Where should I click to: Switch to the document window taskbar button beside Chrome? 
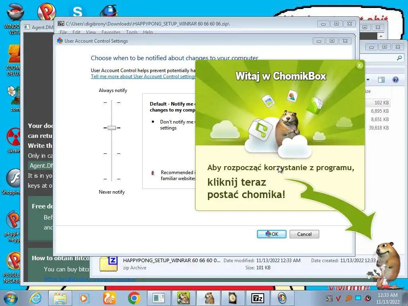pos(159,298)
